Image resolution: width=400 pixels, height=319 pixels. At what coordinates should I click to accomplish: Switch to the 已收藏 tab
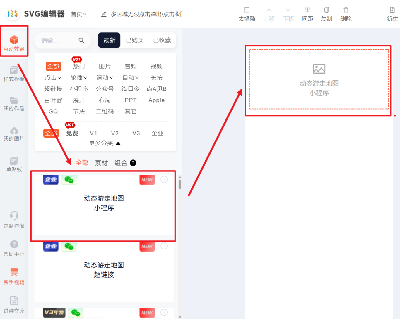click(162, 40)
